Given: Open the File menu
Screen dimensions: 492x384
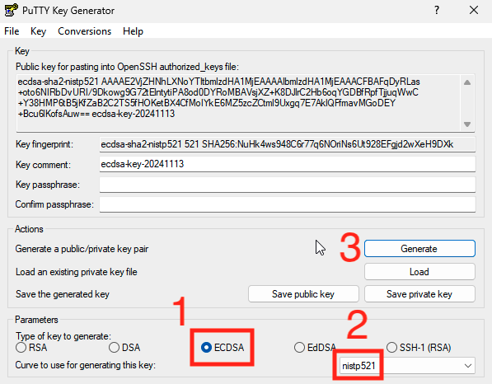Looking at the screenshot, I should [x=12, y=31].
